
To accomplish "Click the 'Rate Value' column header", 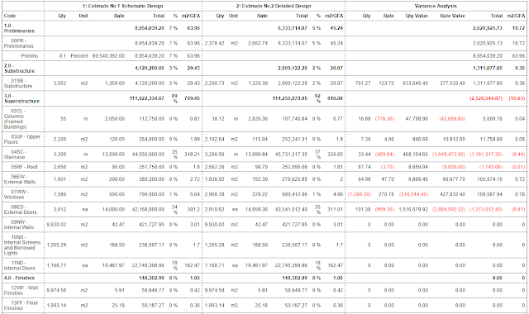I will (452, 16).
